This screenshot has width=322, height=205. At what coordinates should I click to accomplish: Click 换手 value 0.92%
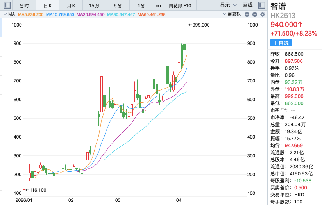[292, 68]
